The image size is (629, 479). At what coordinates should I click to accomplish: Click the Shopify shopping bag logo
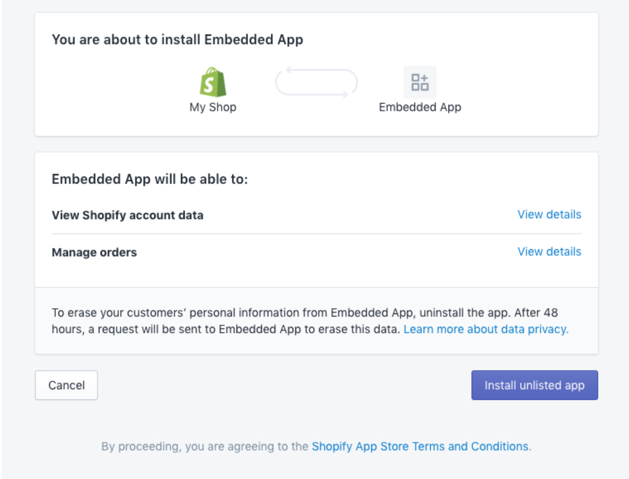[x=213, y=82]
